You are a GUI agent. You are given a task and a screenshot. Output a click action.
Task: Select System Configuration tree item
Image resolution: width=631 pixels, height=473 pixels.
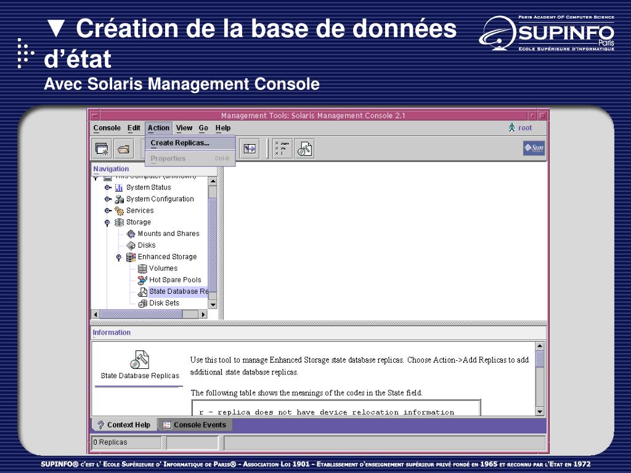pyautogui.click(x=160, y=199)
